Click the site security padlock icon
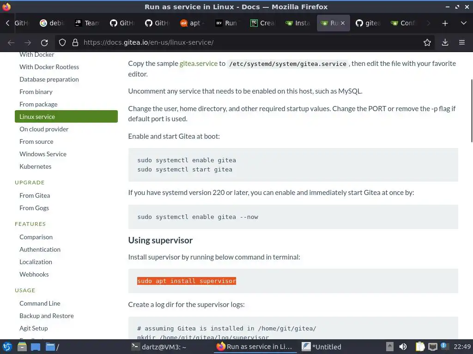This screenshot has width=473, height=354. click(x=75, y=42)
